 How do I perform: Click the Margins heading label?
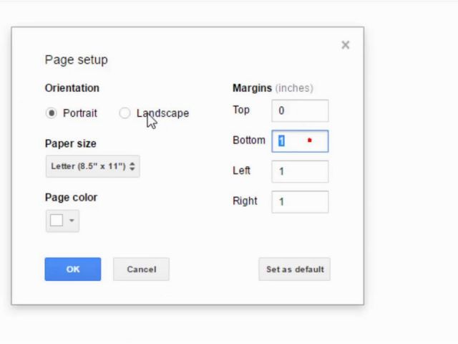[x=252, y=88]
